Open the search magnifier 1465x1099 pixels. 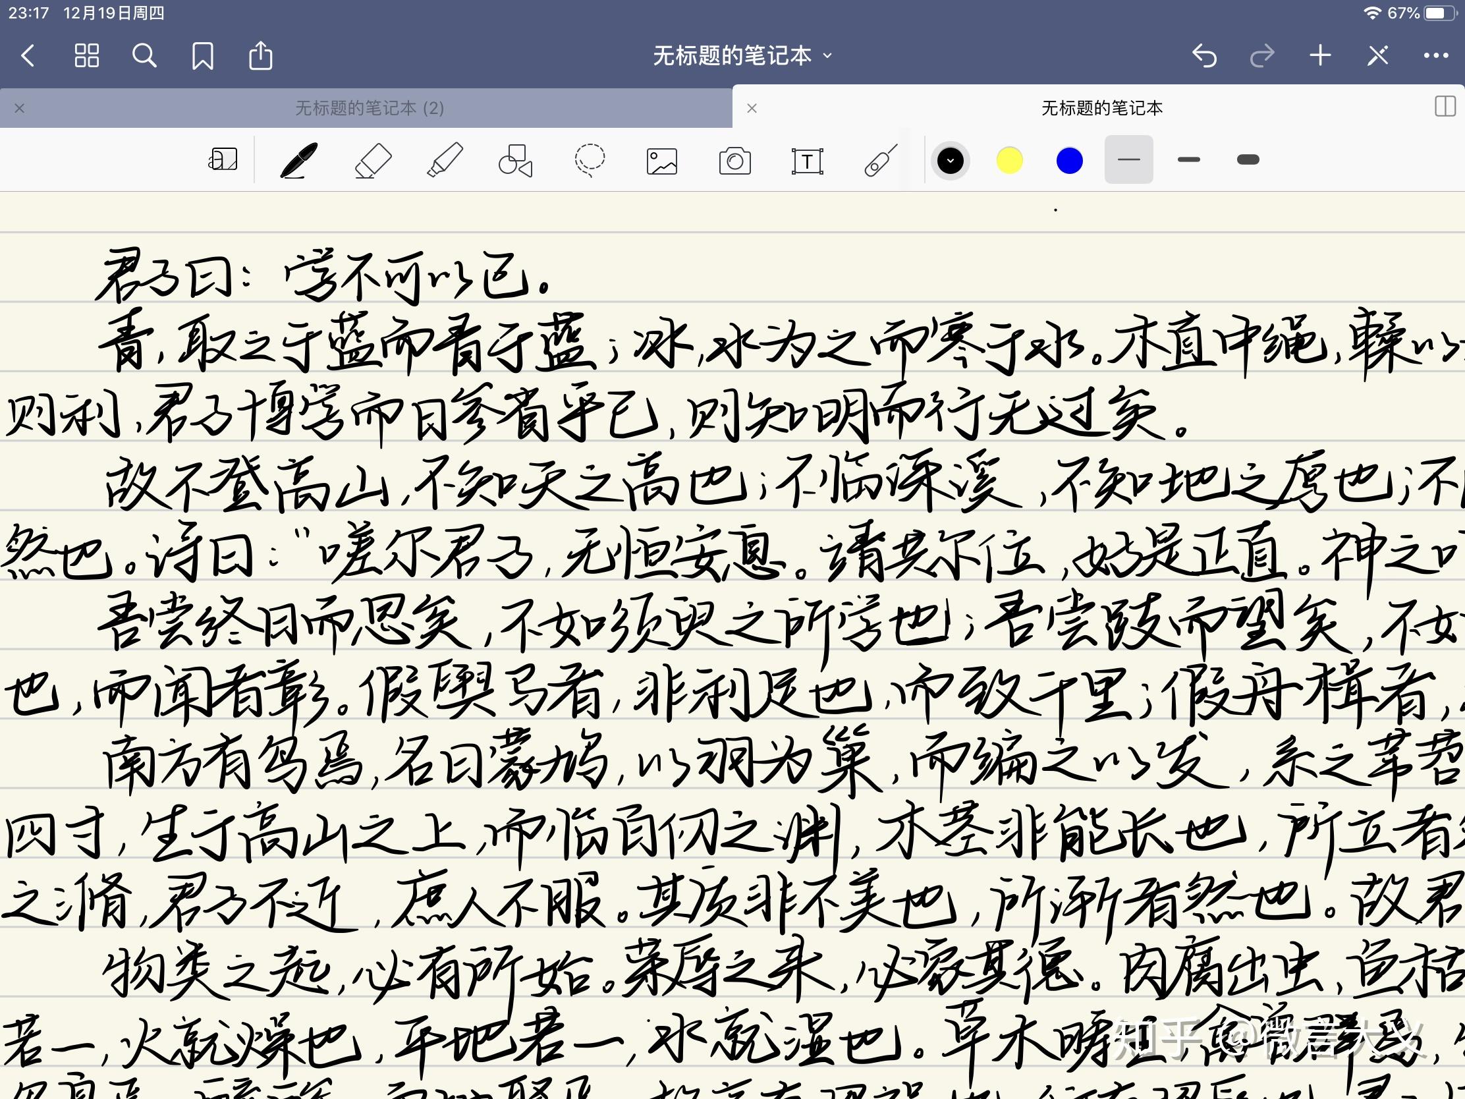144,55
